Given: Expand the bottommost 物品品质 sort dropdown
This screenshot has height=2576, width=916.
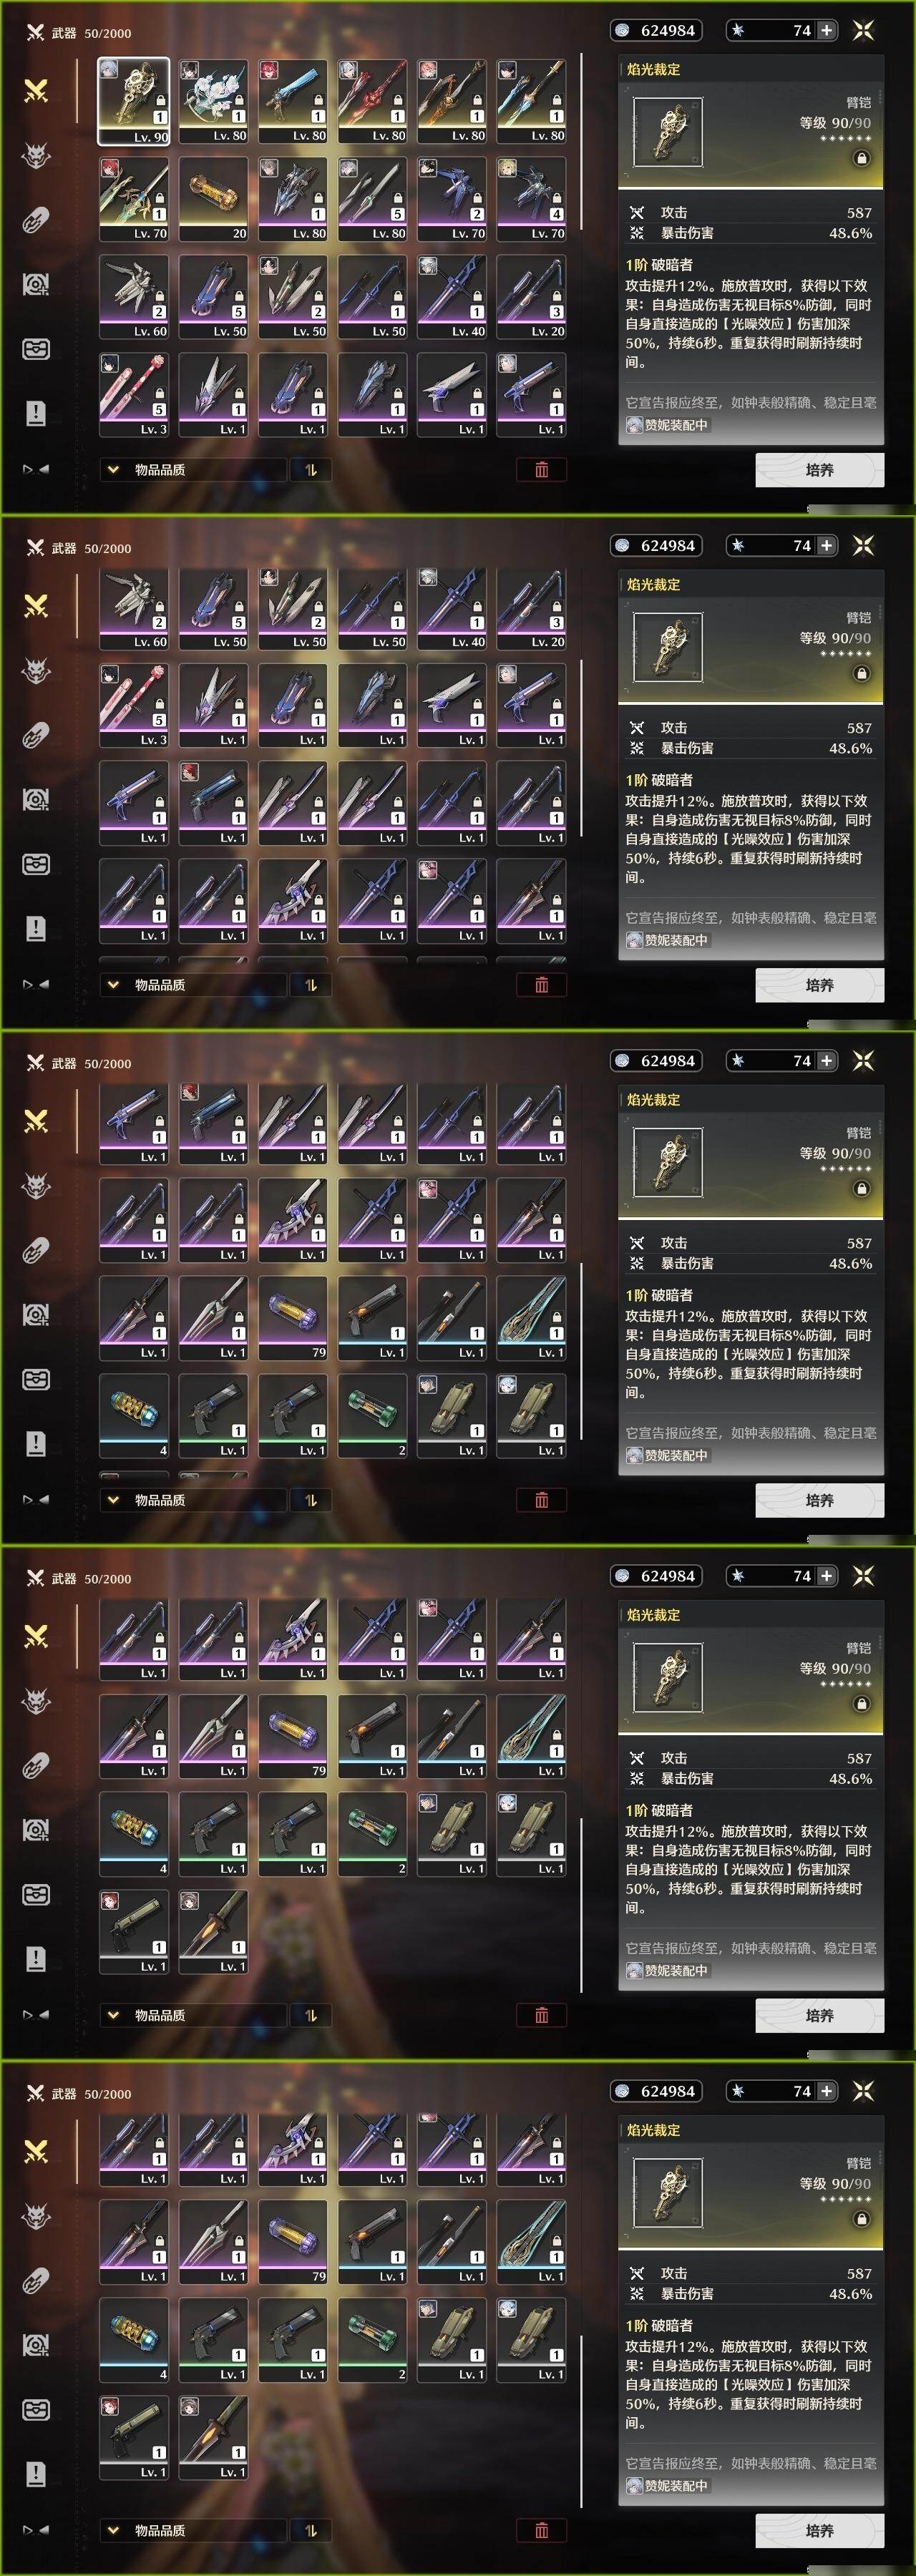Looking at the screenshot, I should pos(193,2530).
